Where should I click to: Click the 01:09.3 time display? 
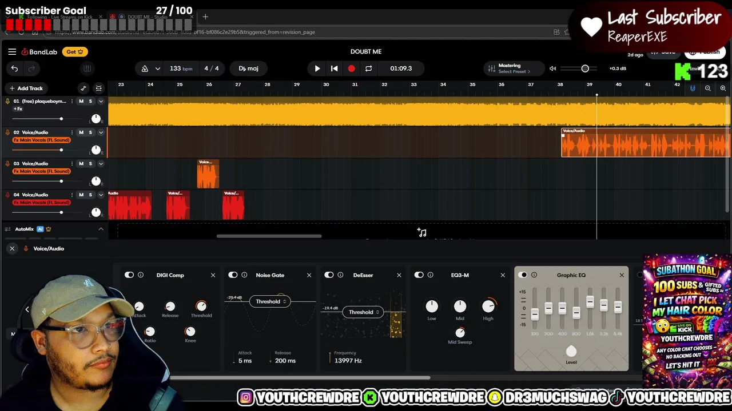(401, 68)
